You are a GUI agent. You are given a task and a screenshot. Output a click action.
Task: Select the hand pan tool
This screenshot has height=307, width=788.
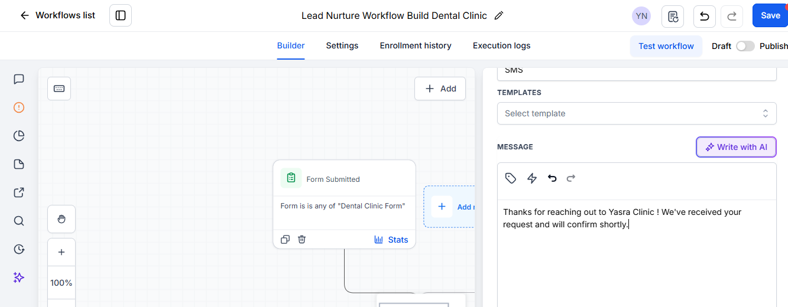tap(61, 219)
